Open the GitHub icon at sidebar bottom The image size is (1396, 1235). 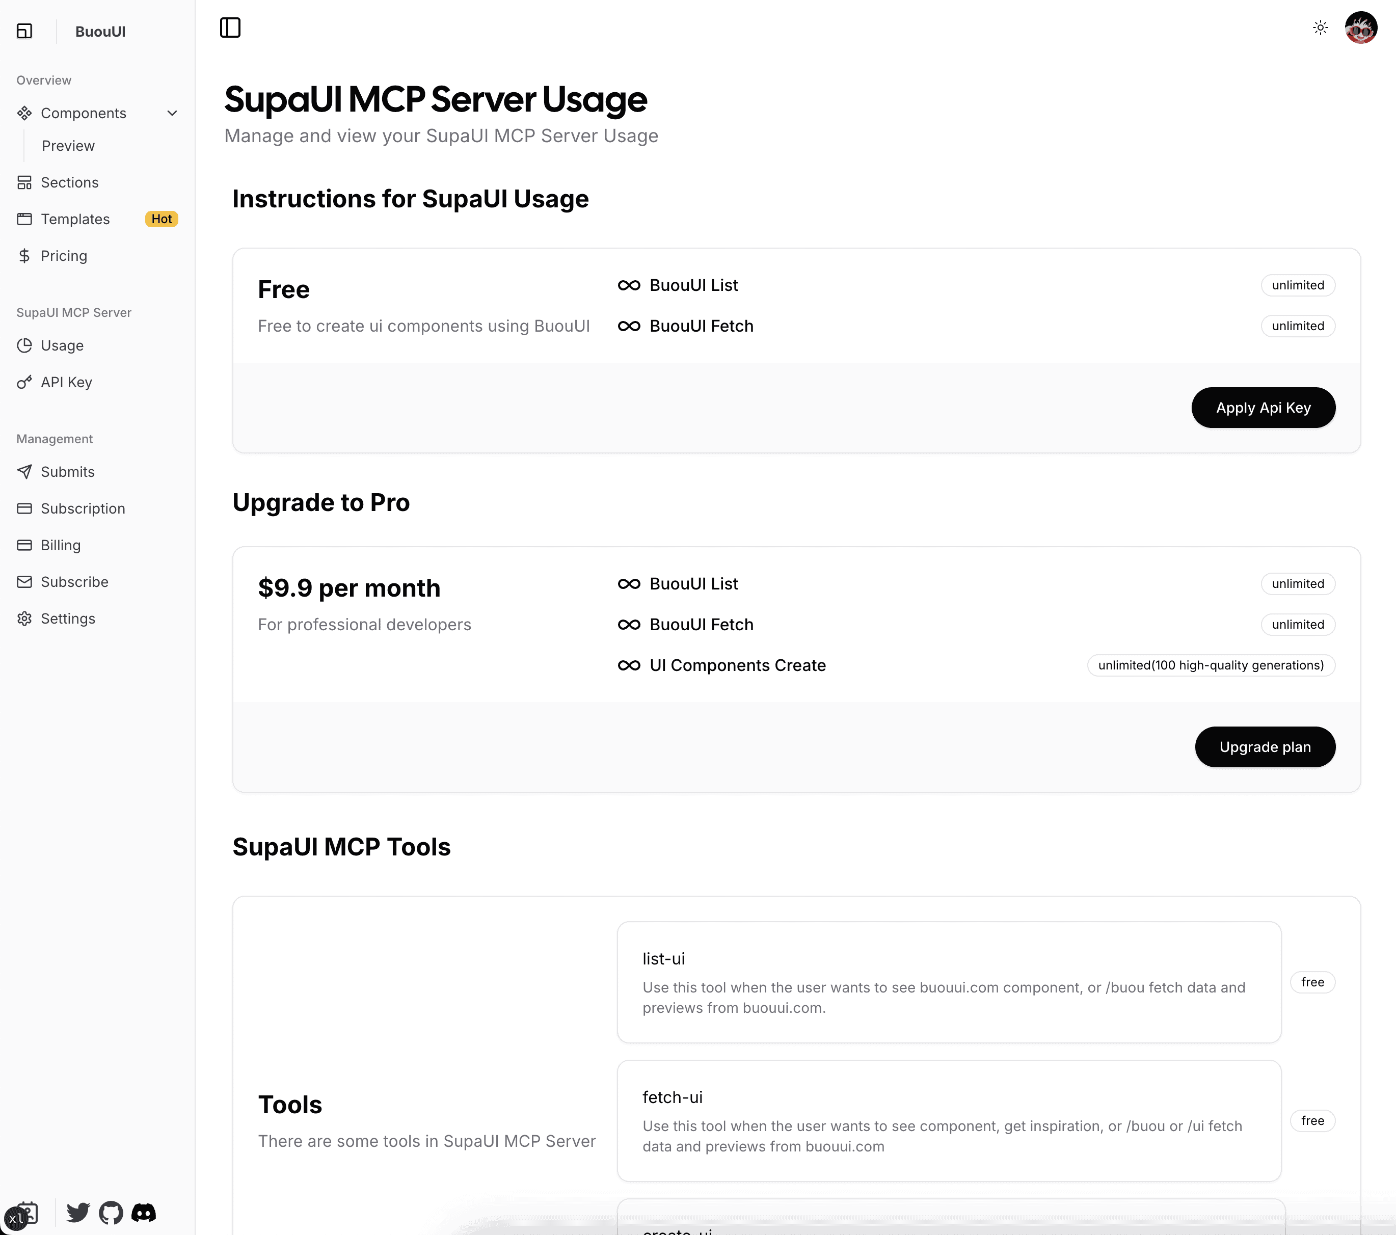[111, 1213]
